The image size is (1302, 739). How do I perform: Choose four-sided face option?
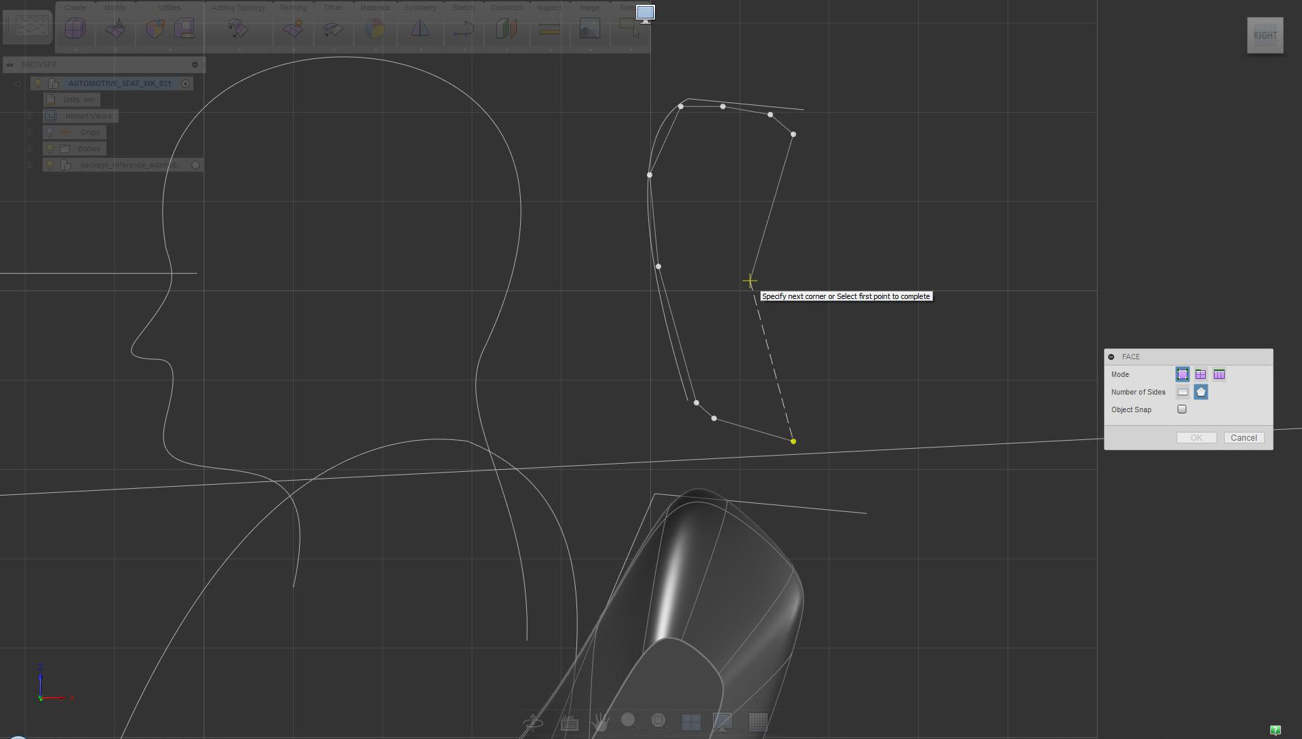tap(1183, 392)
